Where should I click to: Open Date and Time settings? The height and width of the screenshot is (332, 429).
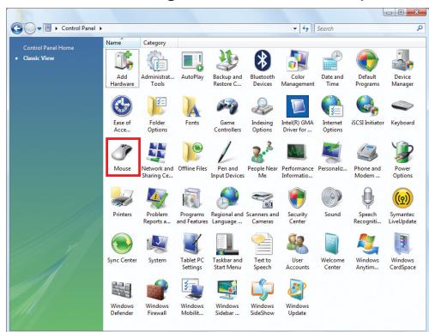pyautogui.click(x=332, y=68)
